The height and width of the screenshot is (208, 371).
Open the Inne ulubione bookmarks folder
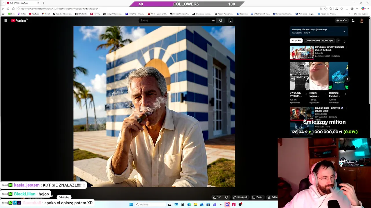pyautogui.click(x=361, y=14)
